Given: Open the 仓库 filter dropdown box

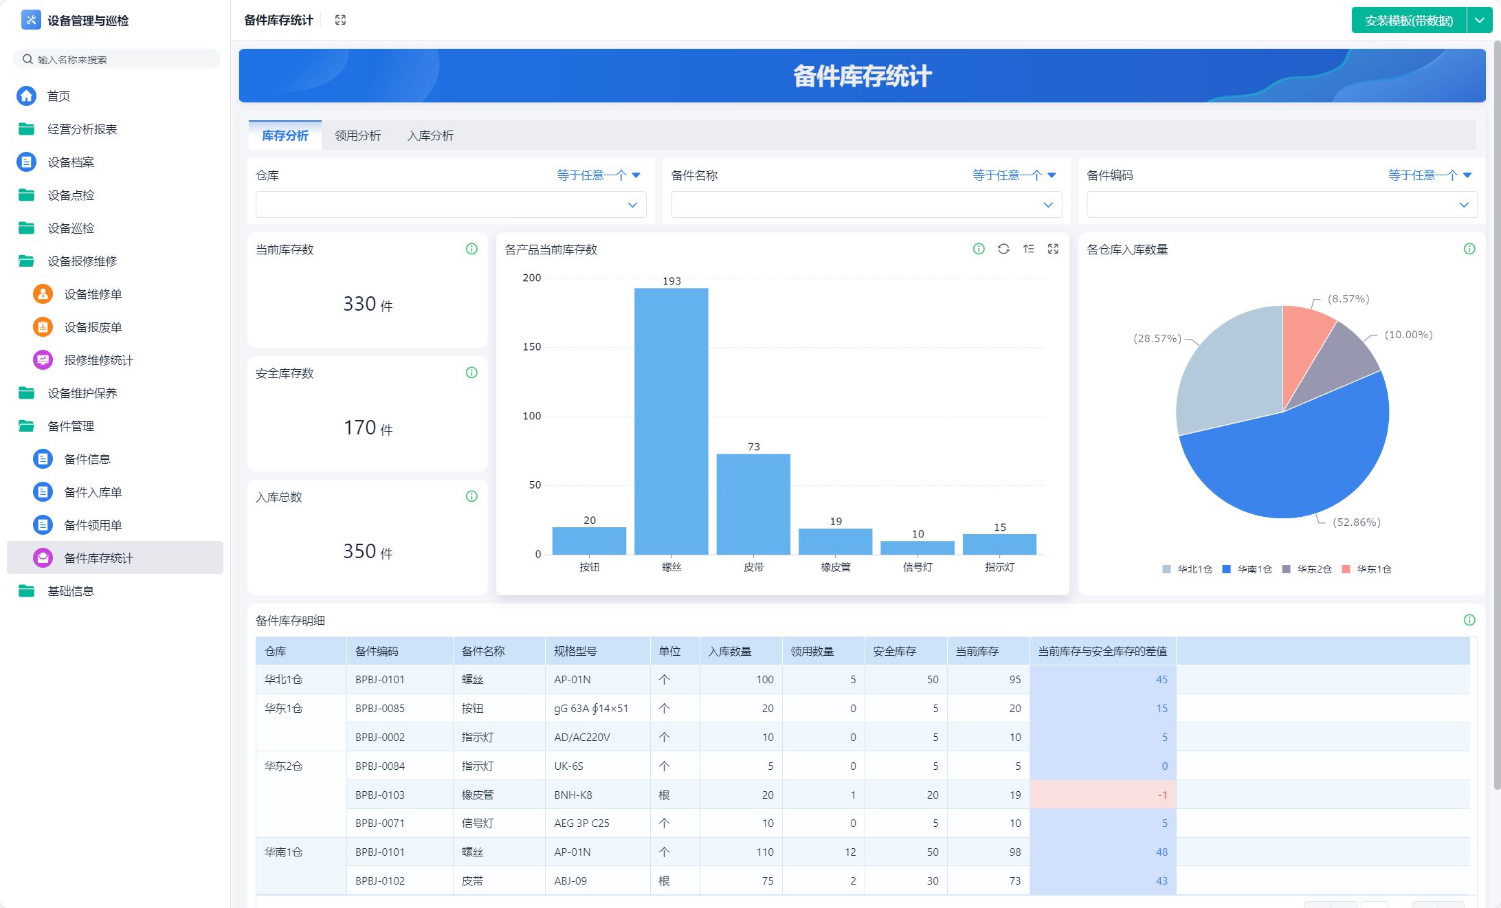Looking at the screenshot, I should (x=450, y=205).
